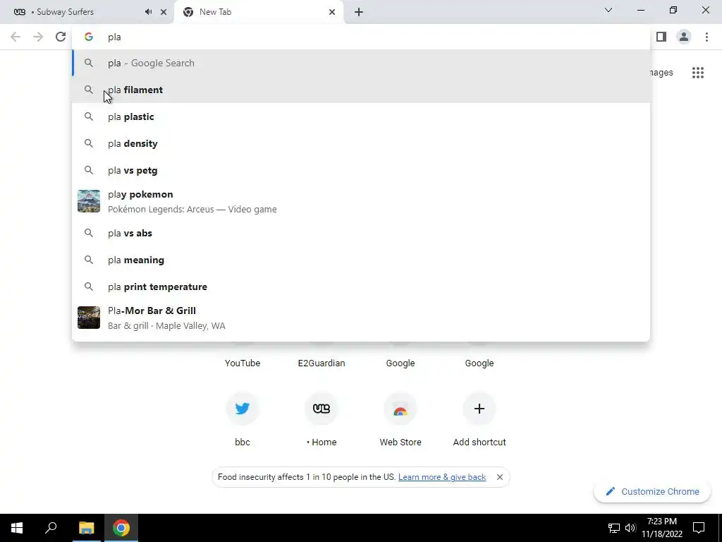Close the Subway Surfers tab
The height and width of the screenshot is (542, 722).
point(164,12)
